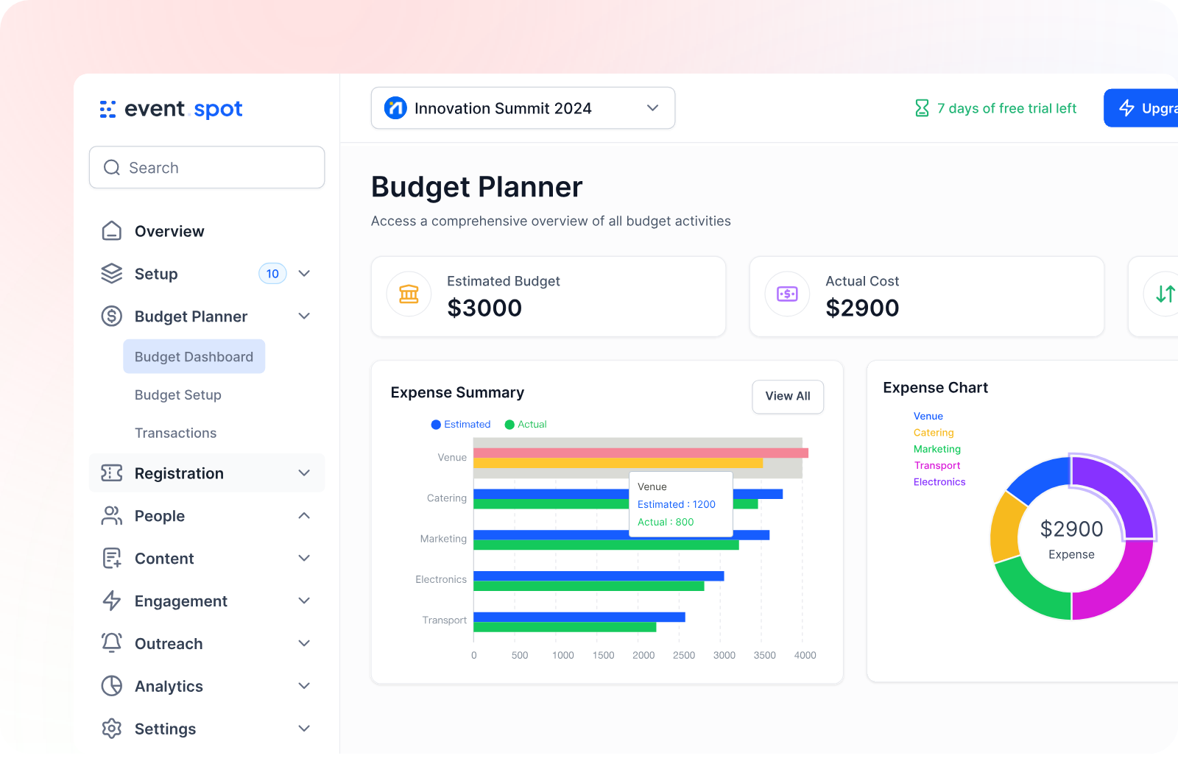Click the Budget Planner dollar icon
Screen dimensions: 1178x761
click(x=111, y=316)
